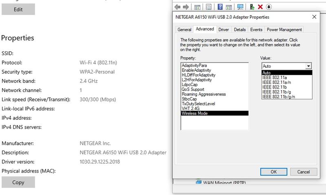This screenshot has height=195, width=326.
Task: Click the 300/300 (Mbps) link speed value
Action: pyautogui.click(x=98, y=100)
